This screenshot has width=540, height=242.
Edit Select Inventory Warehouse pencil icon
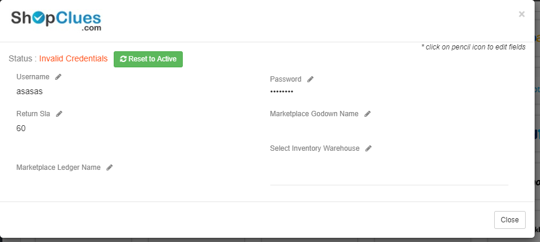pyautogui.click(x=369, y=148)
